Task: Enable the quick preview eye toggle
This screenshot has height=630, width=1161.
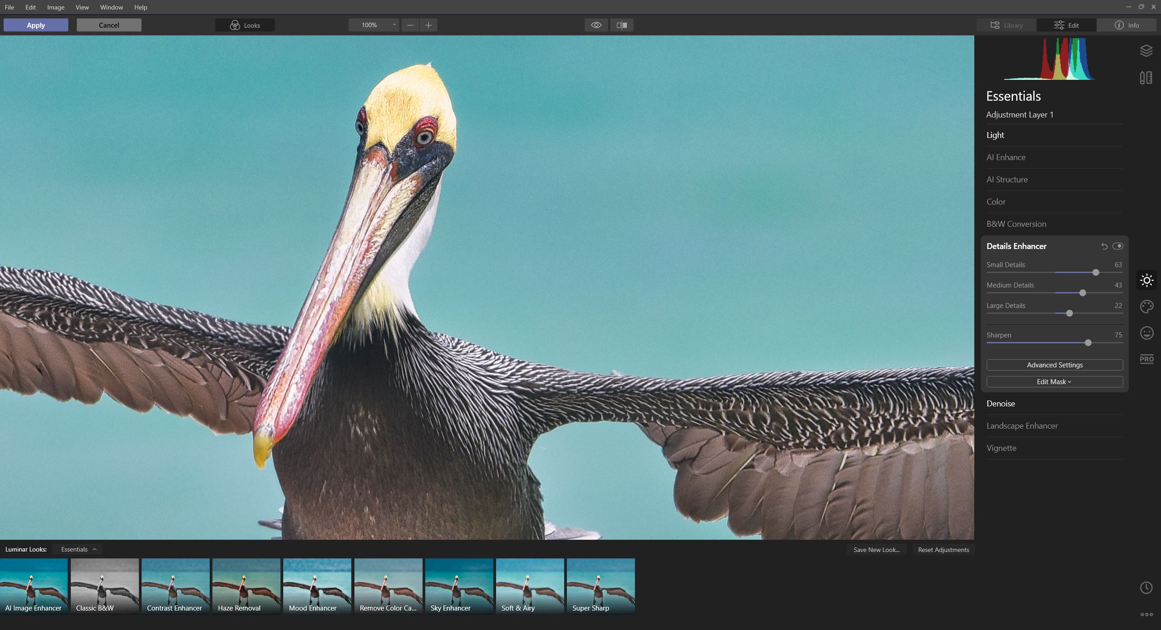Action: point(595,25)
